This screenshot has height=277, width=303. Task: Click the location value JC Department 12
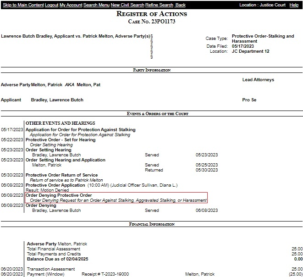point(250,51)
